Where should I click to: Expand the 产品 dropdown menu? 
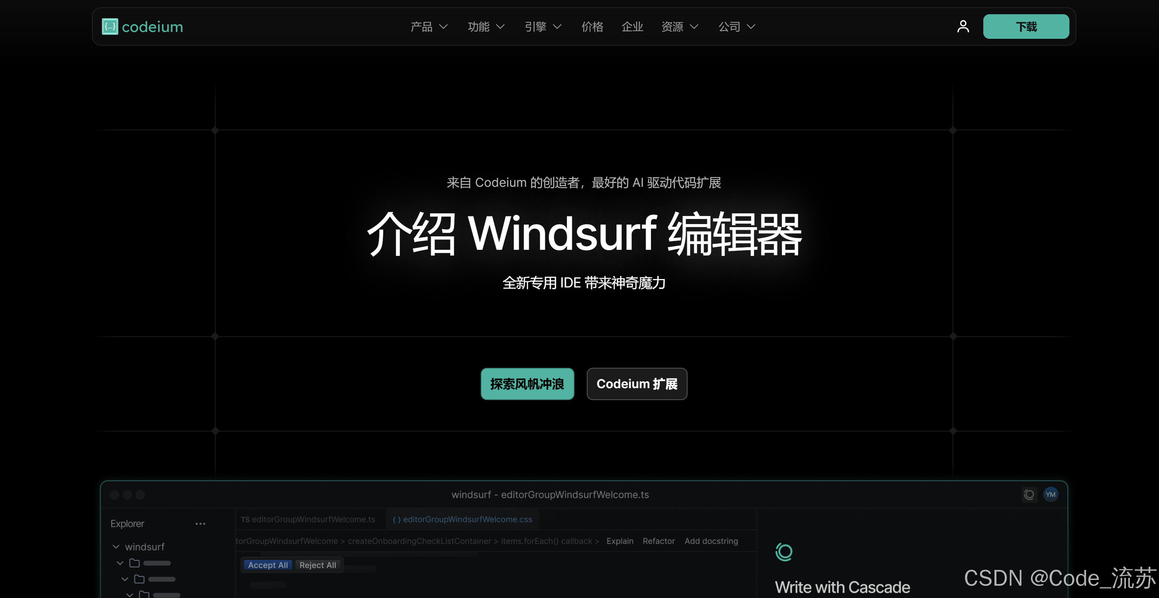tap(429, 27)
